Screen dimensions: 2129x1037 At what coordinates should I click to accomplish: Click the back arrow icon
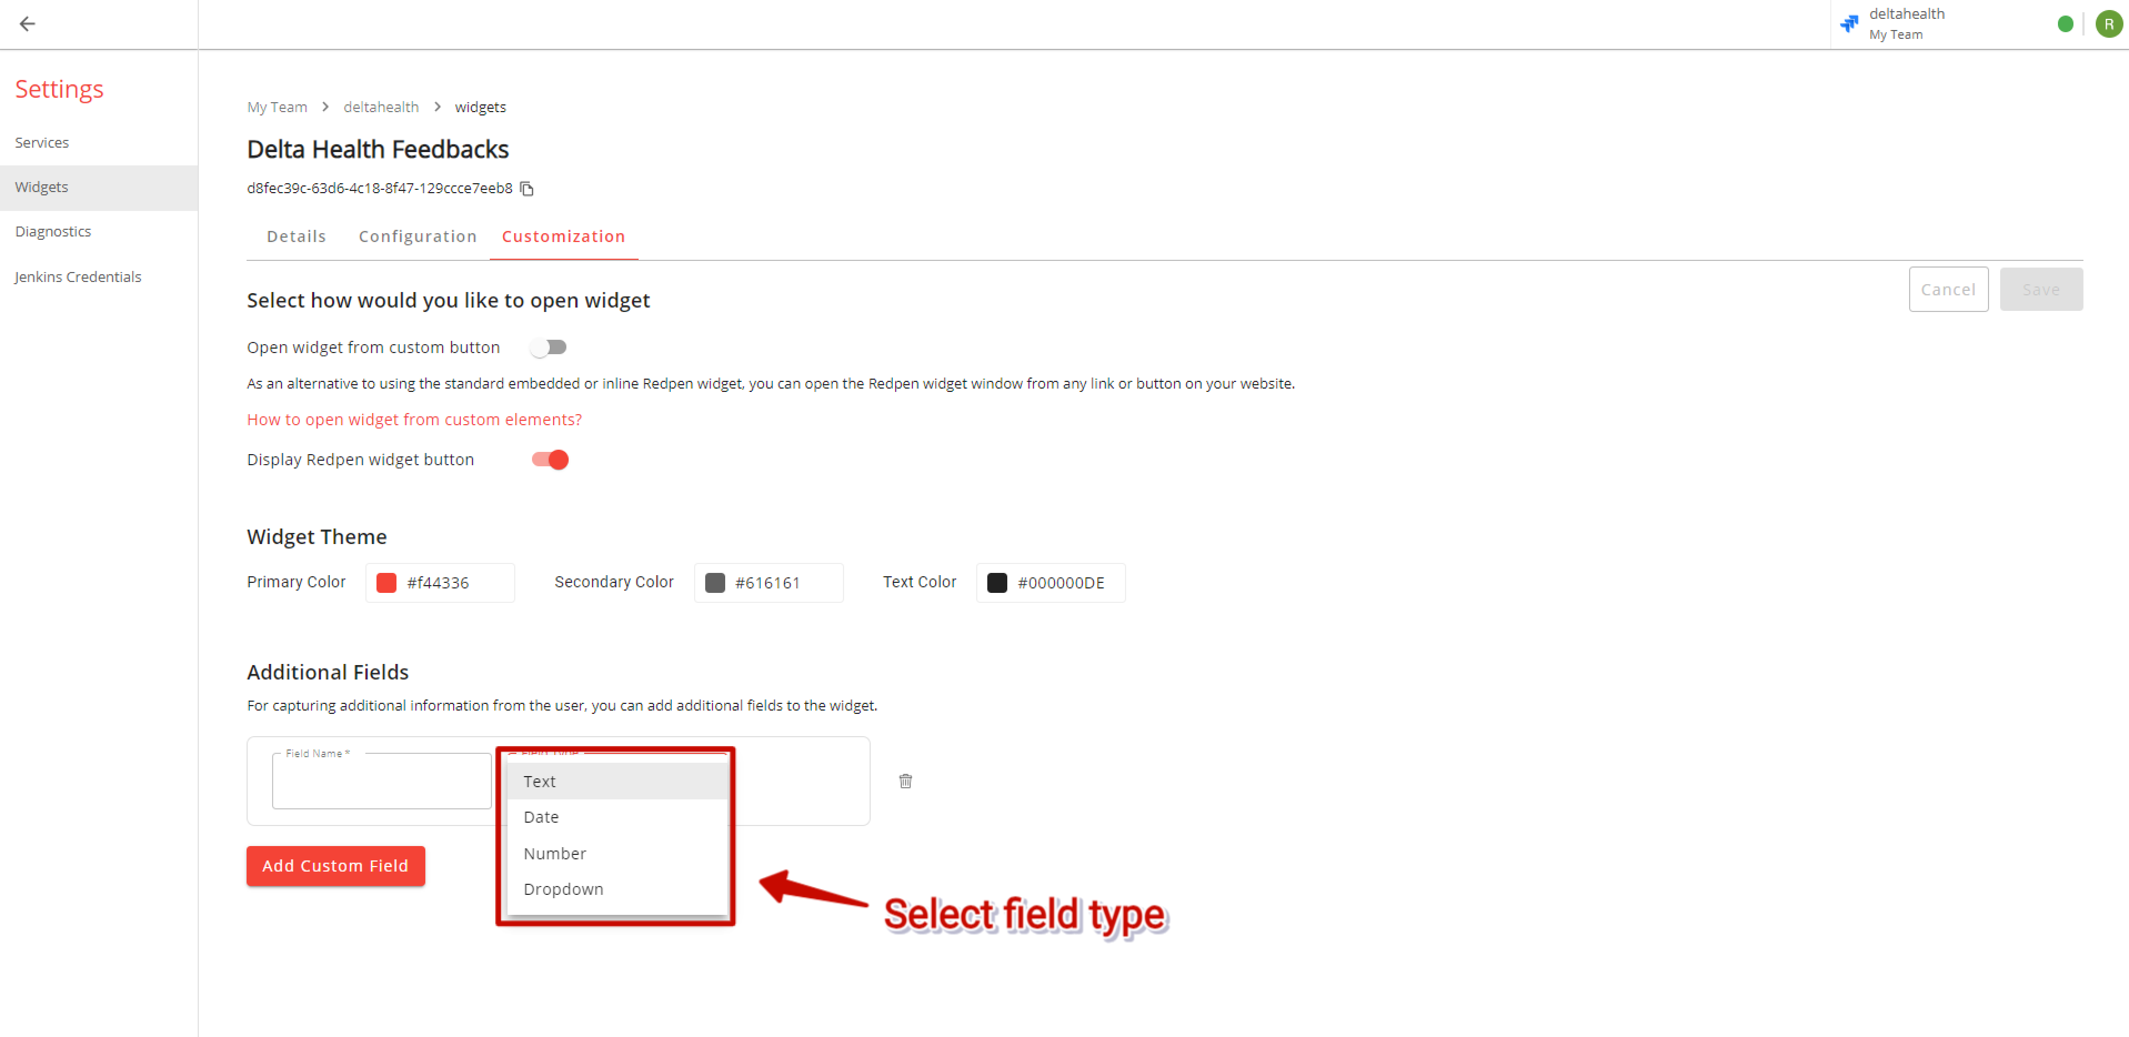27,24
